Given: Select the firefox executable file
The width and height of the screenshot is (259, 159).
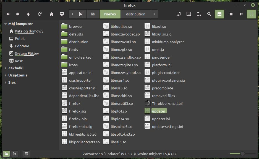Looking at the screenshot, I should point(71,103).
